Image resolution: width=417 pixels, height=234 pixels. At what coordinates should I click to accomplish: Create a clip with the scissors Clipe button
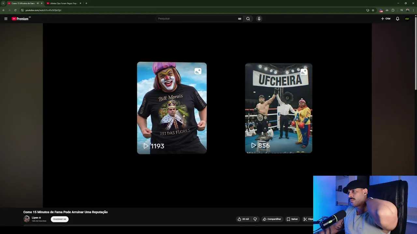point(308,219)
